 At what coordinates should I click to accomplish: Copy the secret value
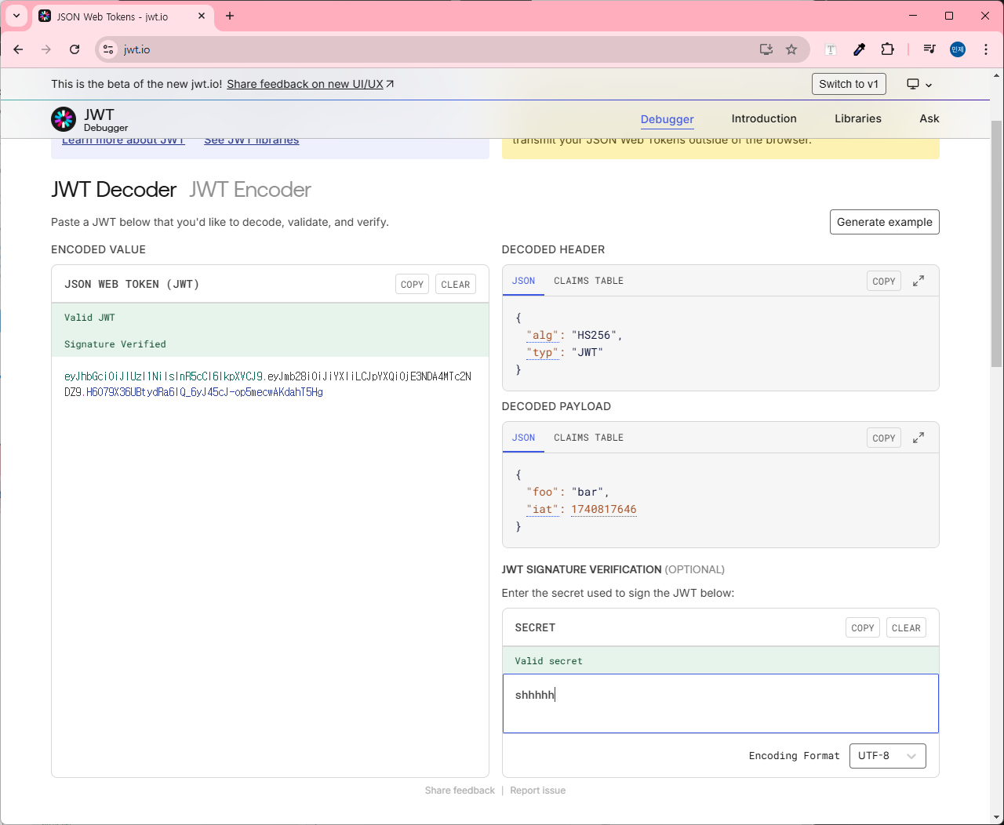(x=863, y=627)
